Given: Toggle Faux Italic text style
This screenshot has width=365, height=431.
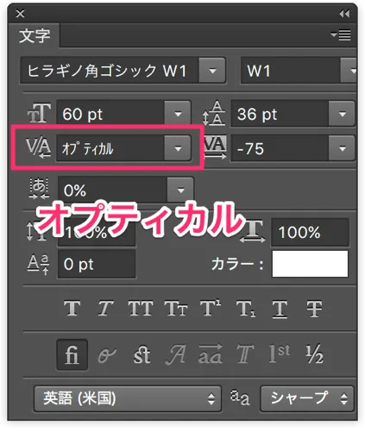Looking at the screenshot, I should pyautogui.click(x=104, y=309).
